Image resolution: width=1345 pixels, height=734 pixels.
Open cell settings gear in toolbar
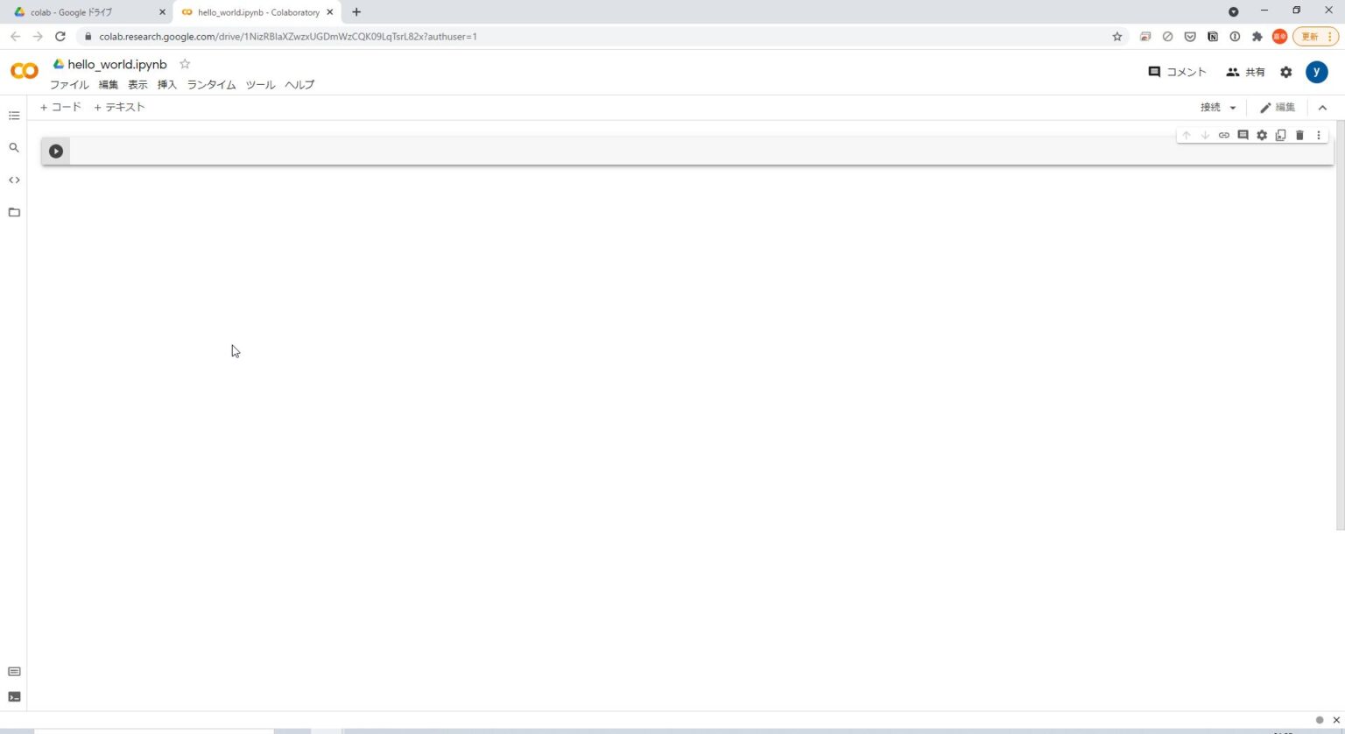coord(1262,135)
